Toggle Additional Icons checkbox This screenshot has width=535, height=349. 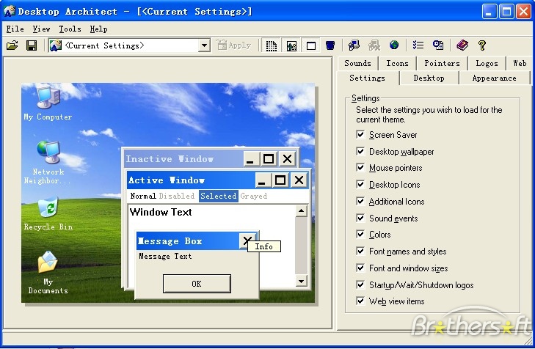click(360, 201)
